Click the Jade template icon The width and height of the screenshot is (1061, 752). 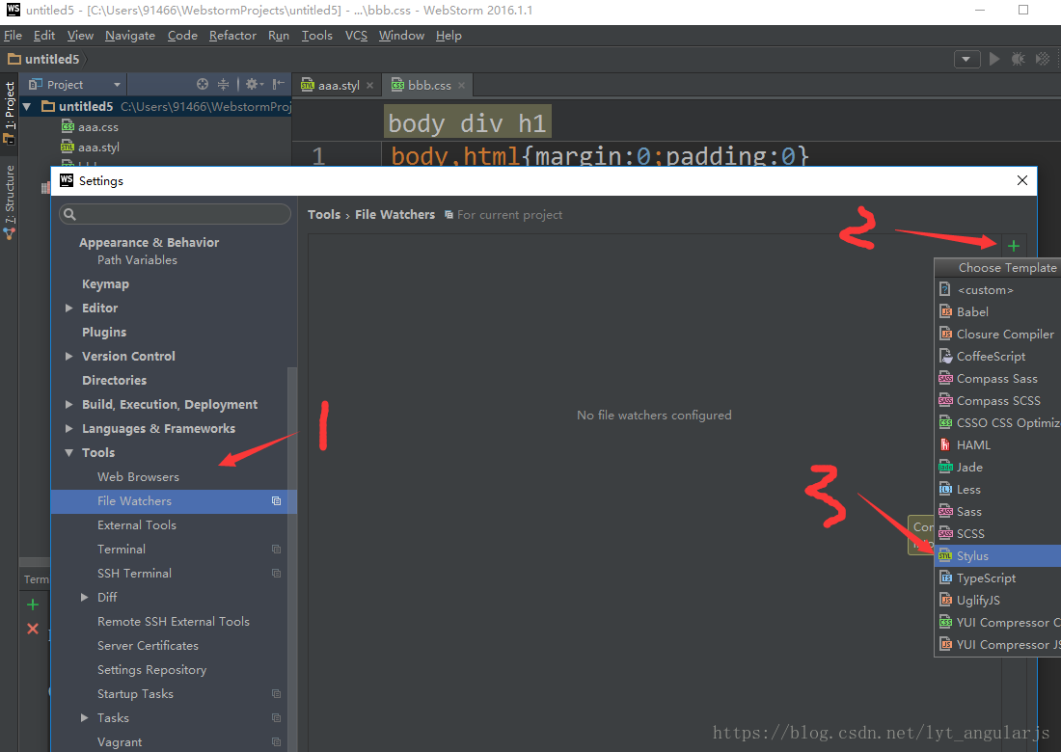945,468
